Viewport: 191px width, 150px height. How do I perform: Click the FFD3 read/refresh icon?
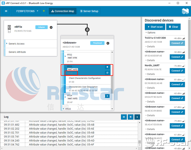(108, 73)
